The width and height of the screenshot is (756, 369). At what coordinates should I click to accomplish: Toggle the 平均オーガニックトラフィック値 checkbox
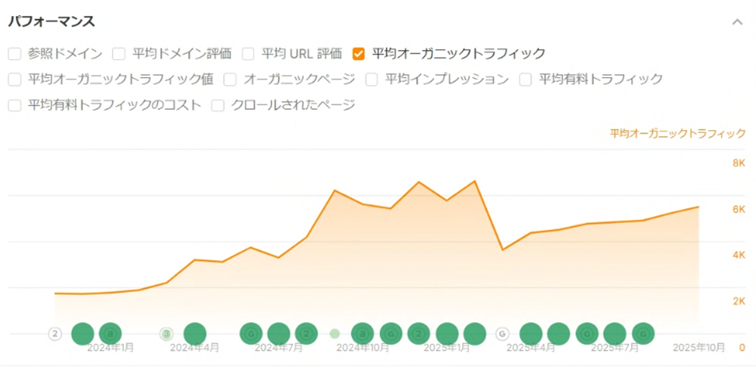14,79
